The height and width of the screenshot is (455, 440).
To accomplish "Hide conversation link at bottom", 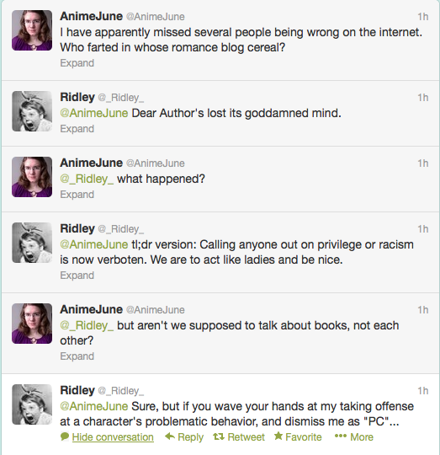I will (113, 437).
